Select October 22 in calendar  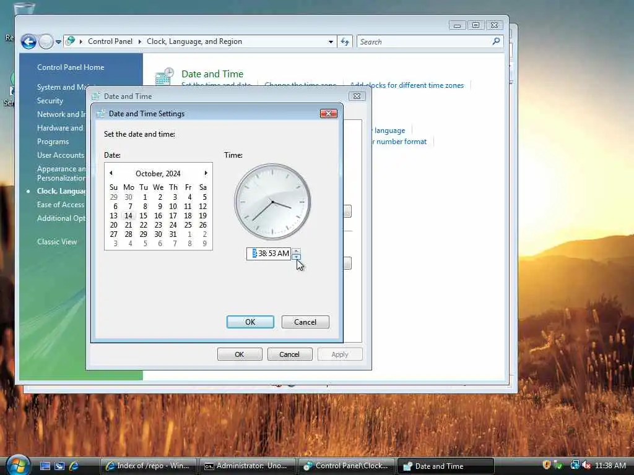coord(144,225)
